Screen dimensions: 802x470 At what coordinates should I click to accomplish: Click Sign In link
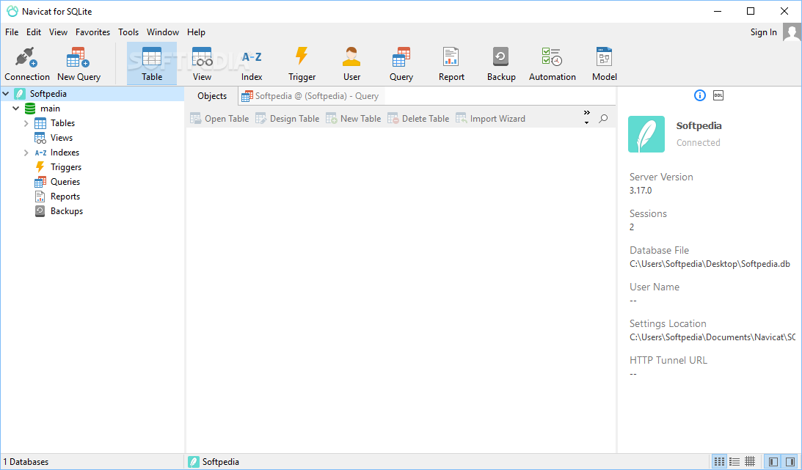pos(763,32)
